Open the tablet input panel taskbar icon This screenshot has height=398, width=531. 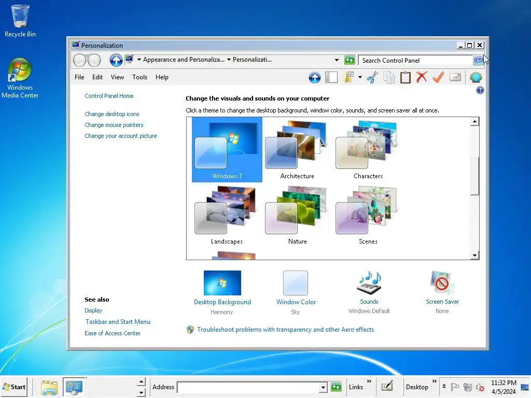(387, 386)
